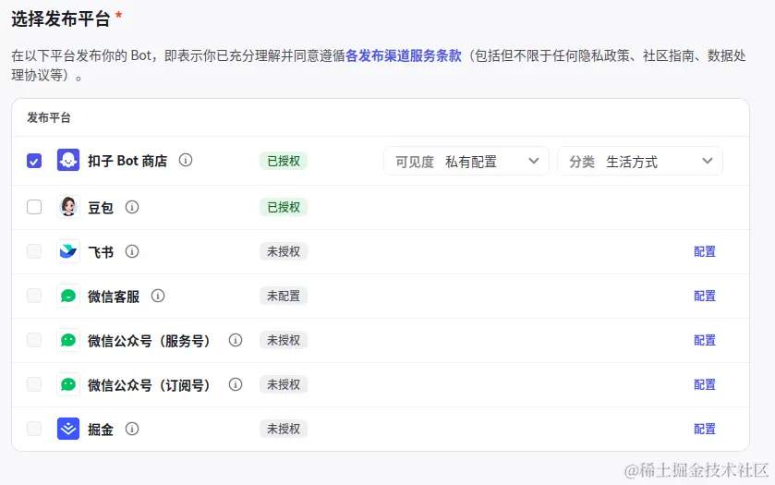Click the 扣子 Bot 商店 platform icon

(x=68, y=160)
